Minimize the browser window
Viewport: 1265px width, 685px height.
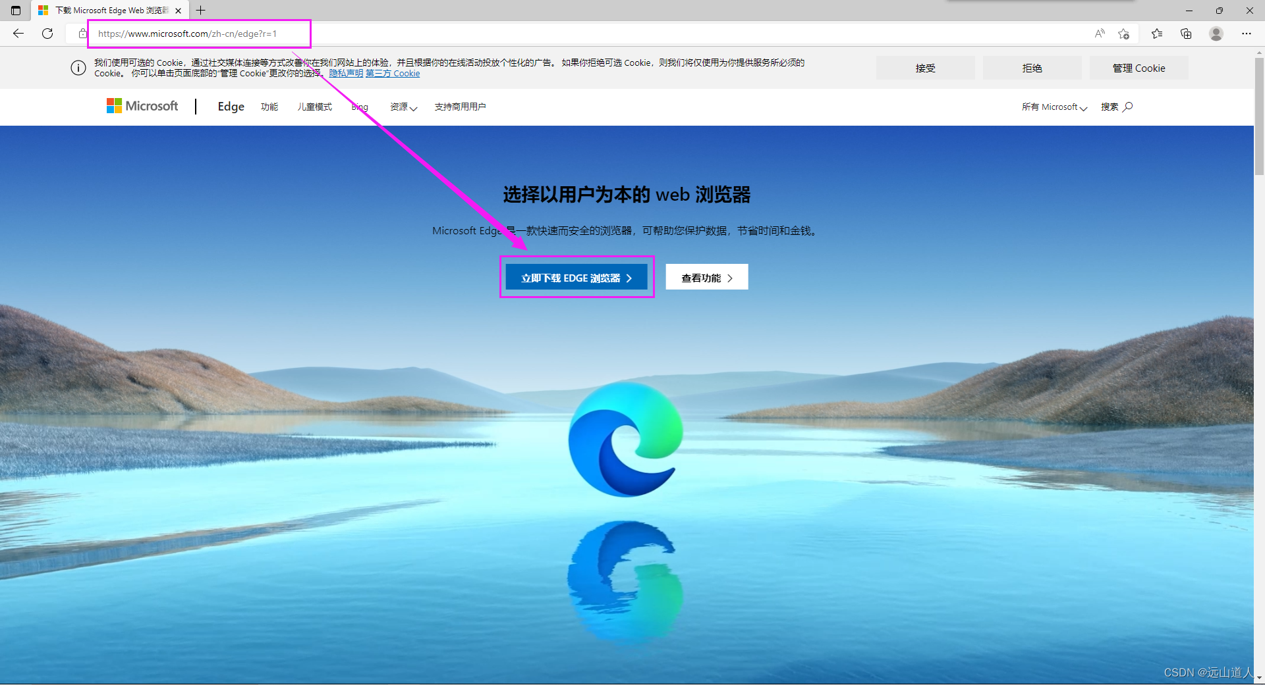1189,11
